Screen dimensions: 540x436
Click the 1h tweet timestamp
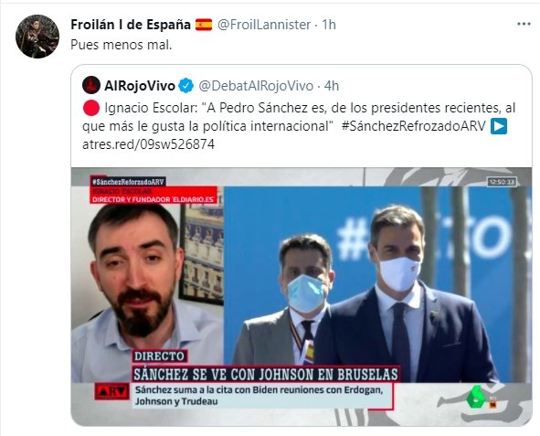point(329,25)
